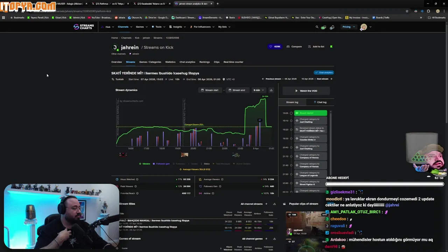Expand the My lists dropdown
The height and width of the screenshot is (252, 448).
click(224, 27)
